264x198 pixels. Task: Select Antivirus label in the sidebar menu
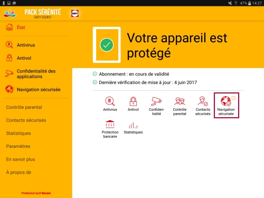click(26, 45)
